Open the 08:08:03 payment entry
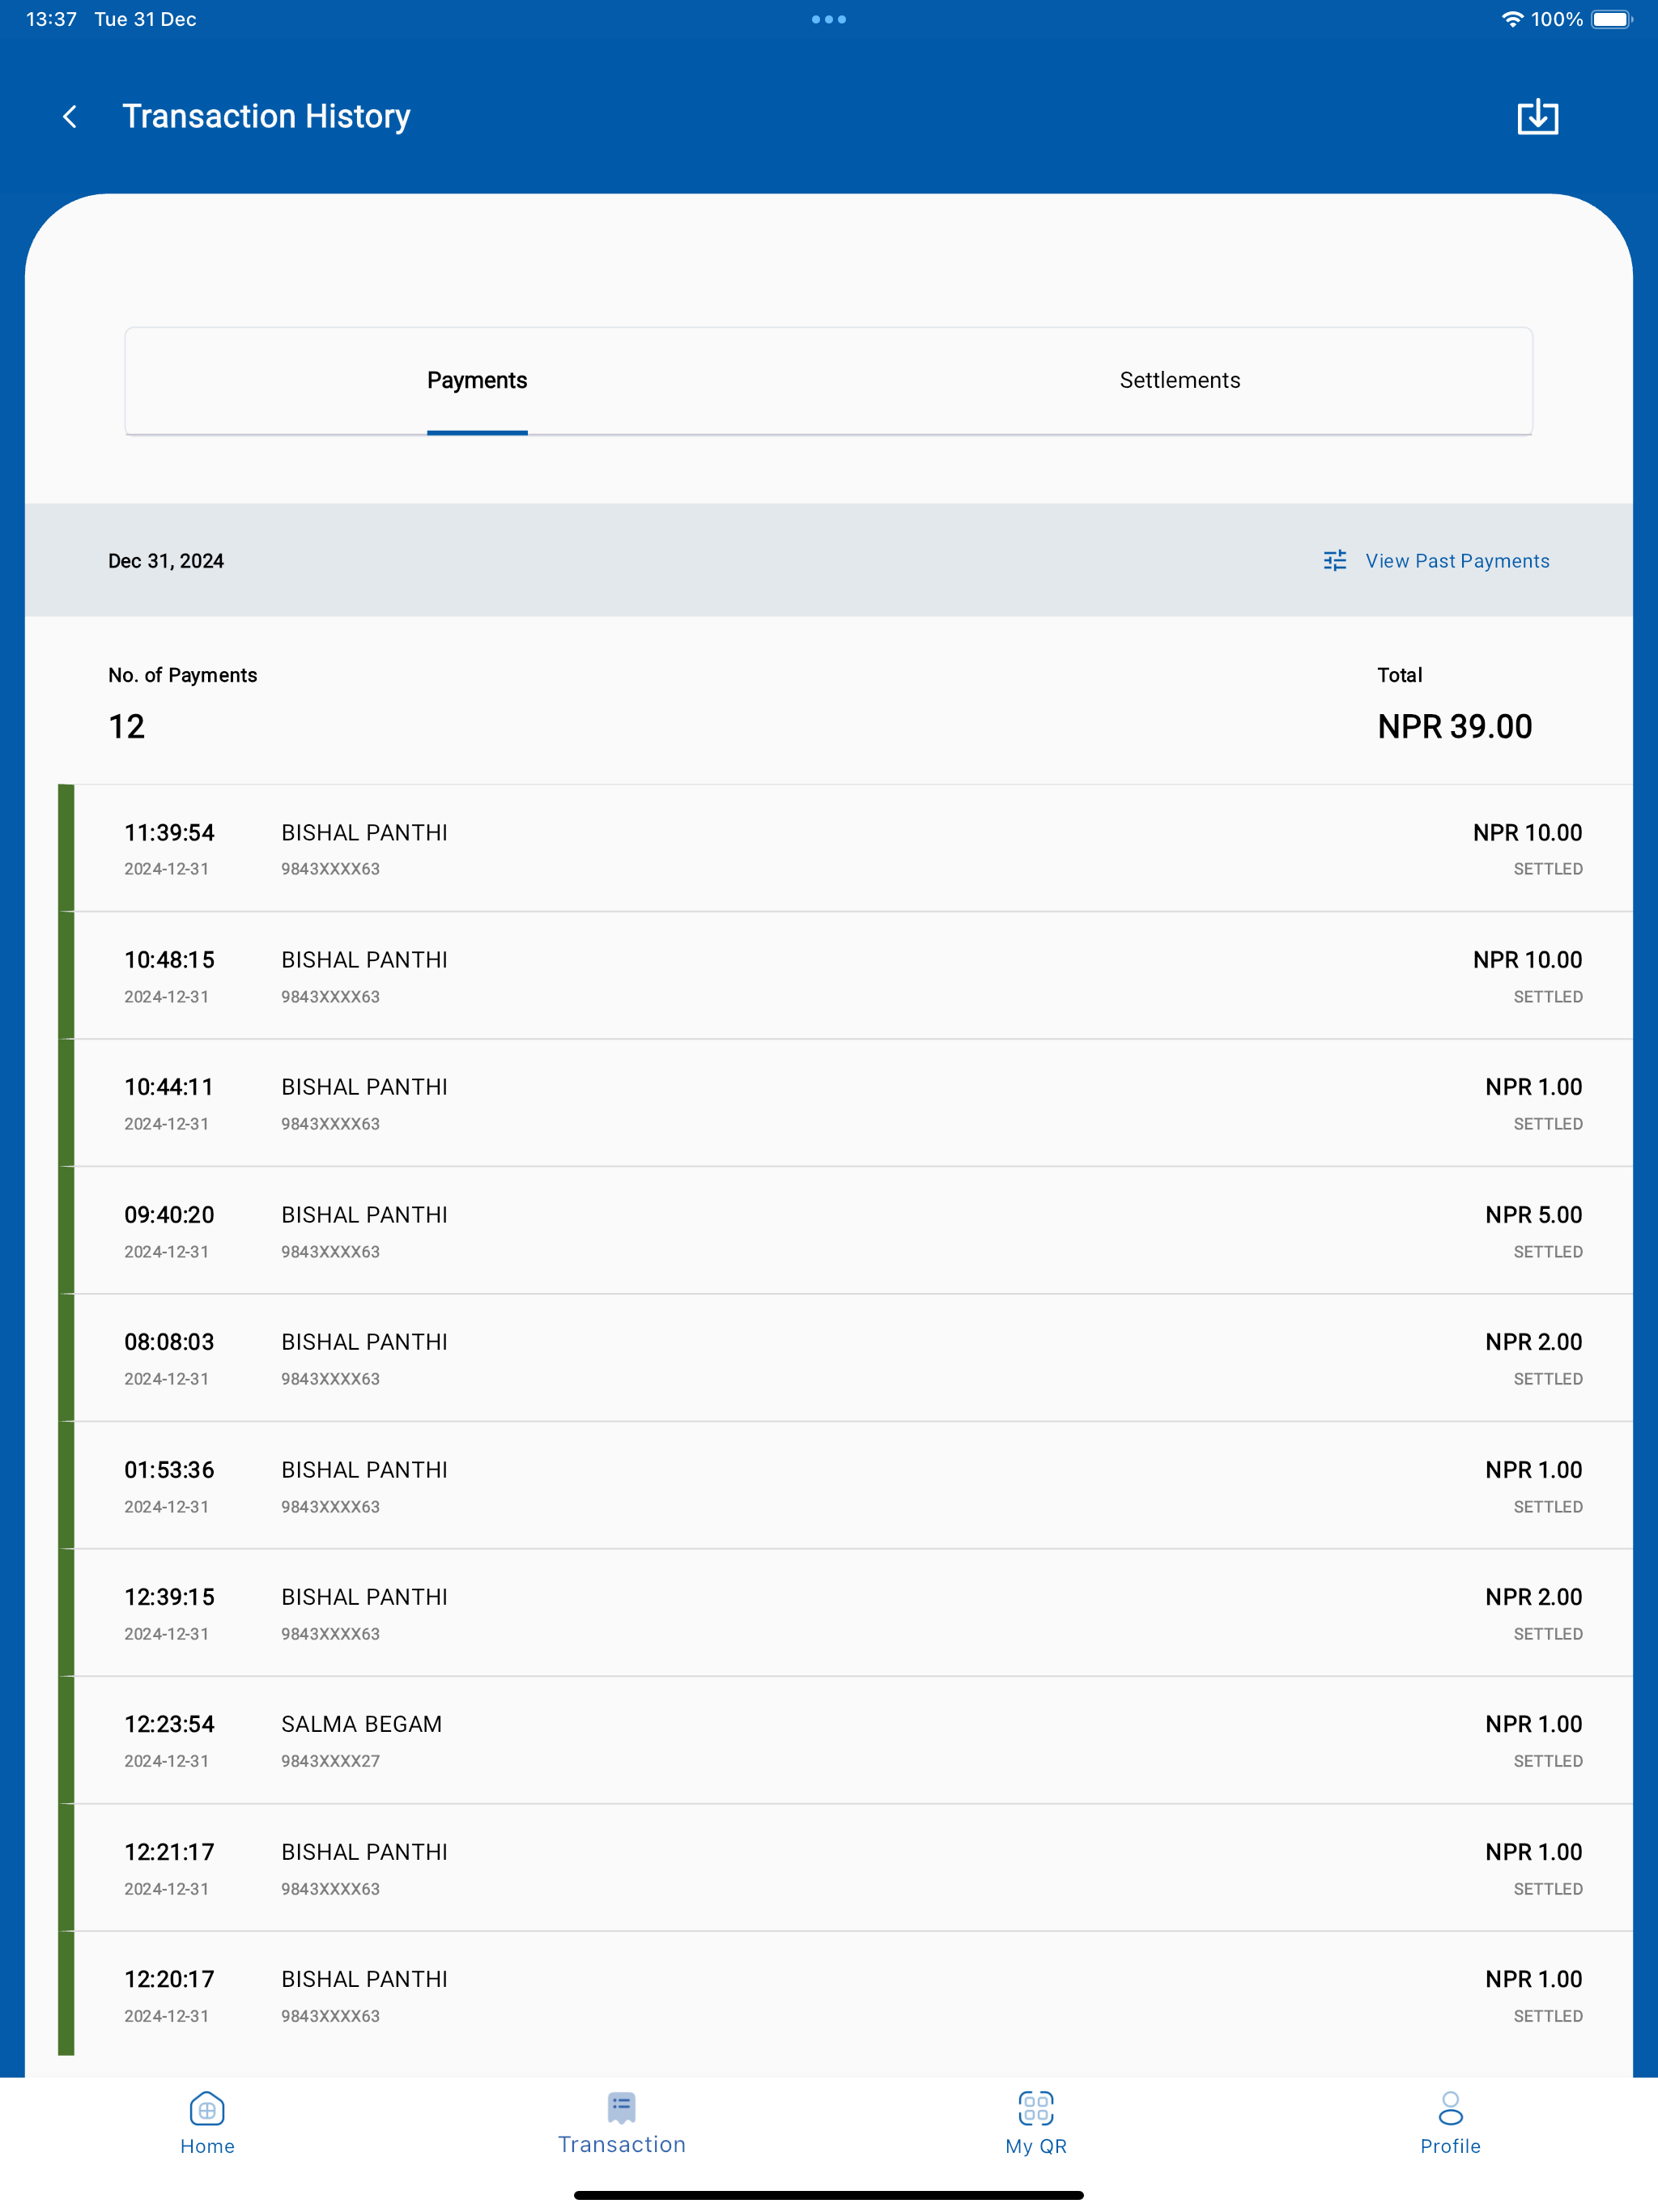Image resolution: width=1658 pixels, height=2212 pixels. (845, 1358)
